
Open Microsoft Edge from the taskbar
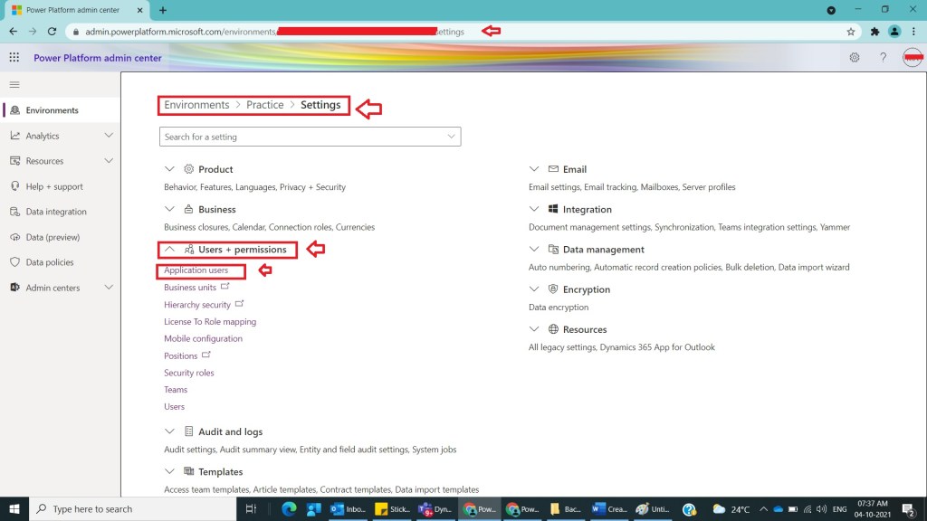(289, 509)
